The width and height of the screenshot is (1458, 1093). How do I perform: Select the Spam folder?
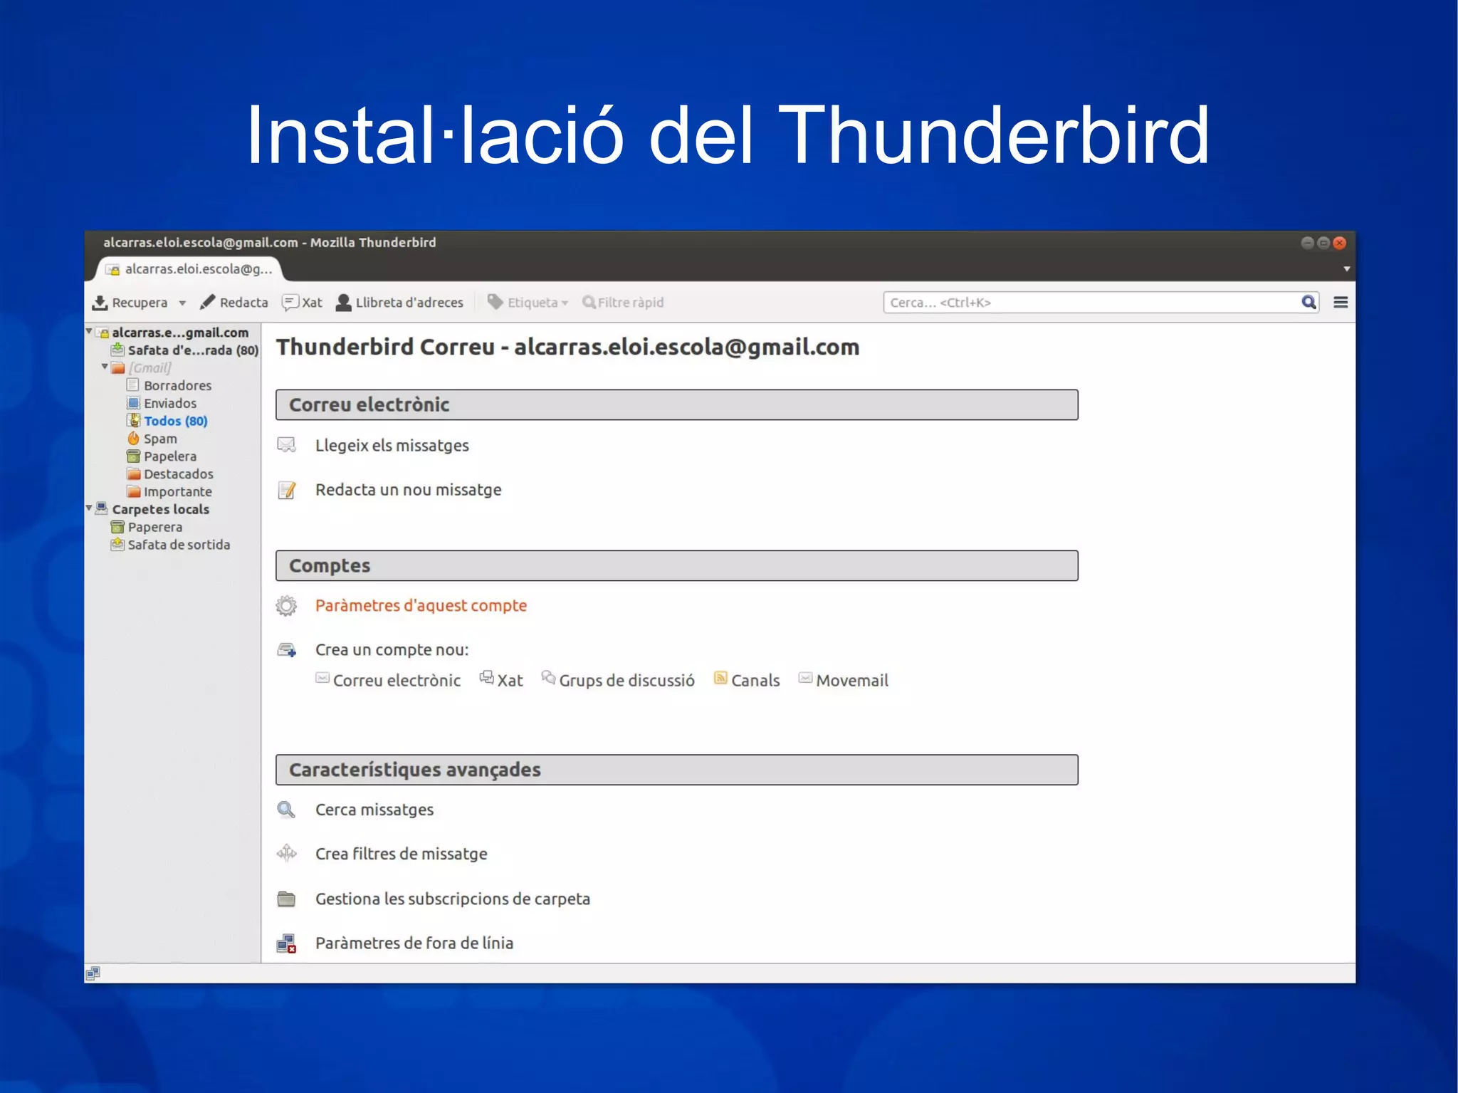point(159,439)
